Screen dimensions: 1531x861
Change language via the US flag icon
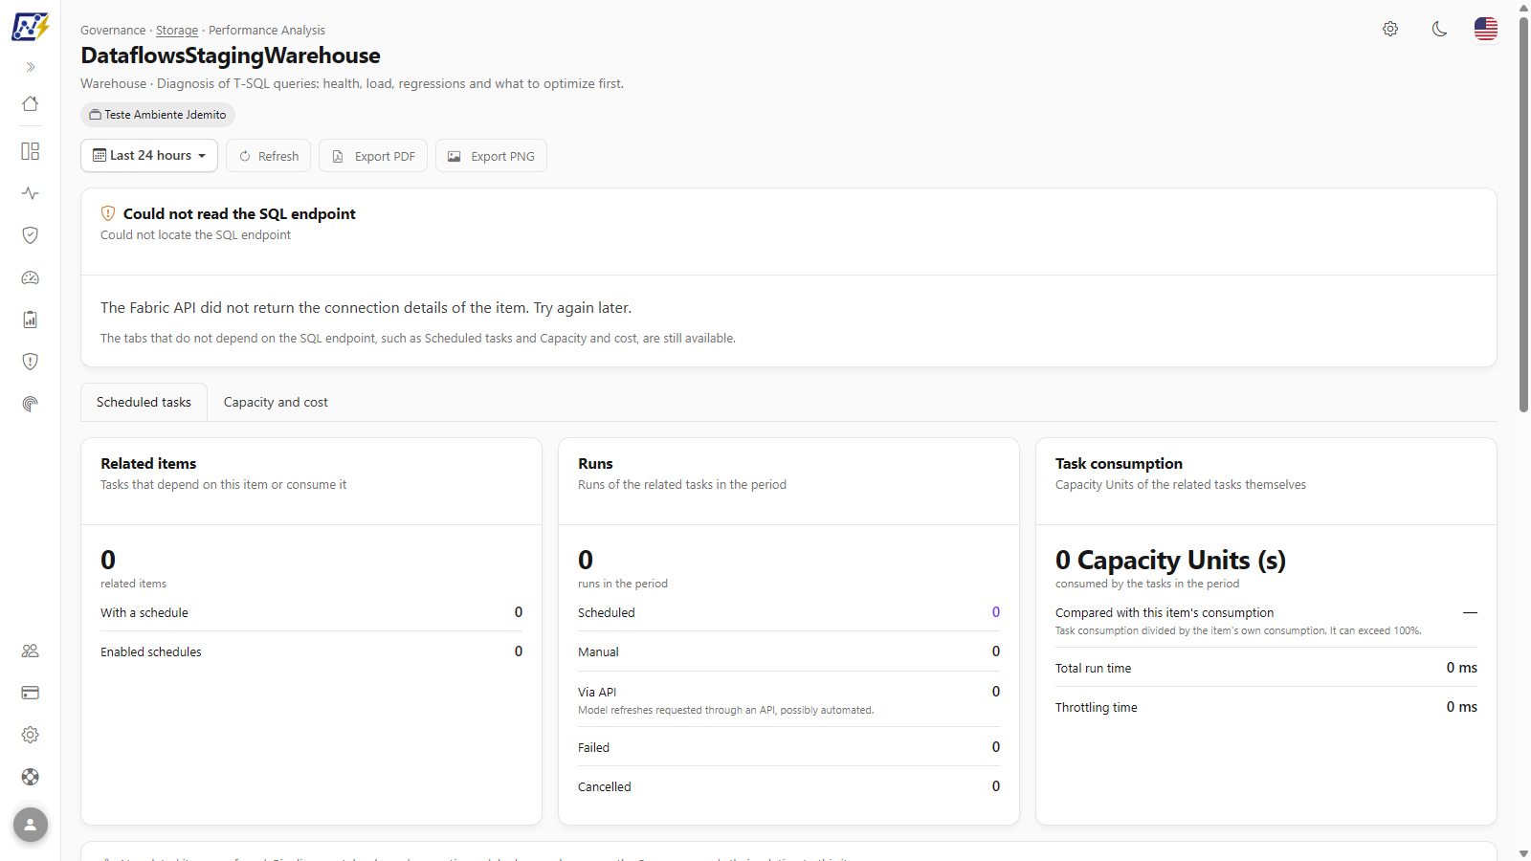tap(1486, 29)
